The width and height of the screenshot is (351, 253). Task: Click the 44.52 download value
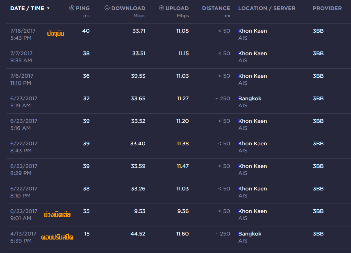tap(138, 234)
